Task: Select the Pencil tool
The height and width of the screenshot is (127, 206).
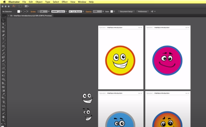Action: click(3, 54)
